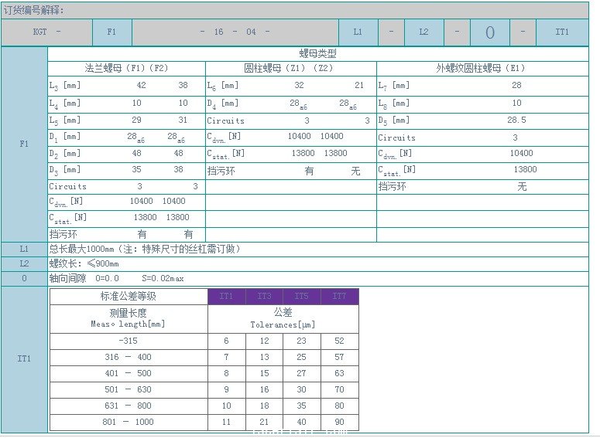Click the 公差 Tolerances[μm] header cell
Image resolution: width=600 pixels, height=438 pixels.
pyautogui.click(x=283, y=318)
